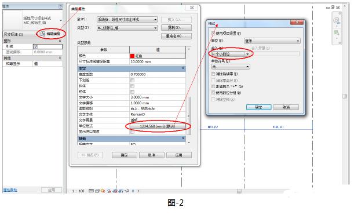Click the 单位格式 button 1234.568 [mm]
This screenshot has height=215, width=354.
[158, 126]
